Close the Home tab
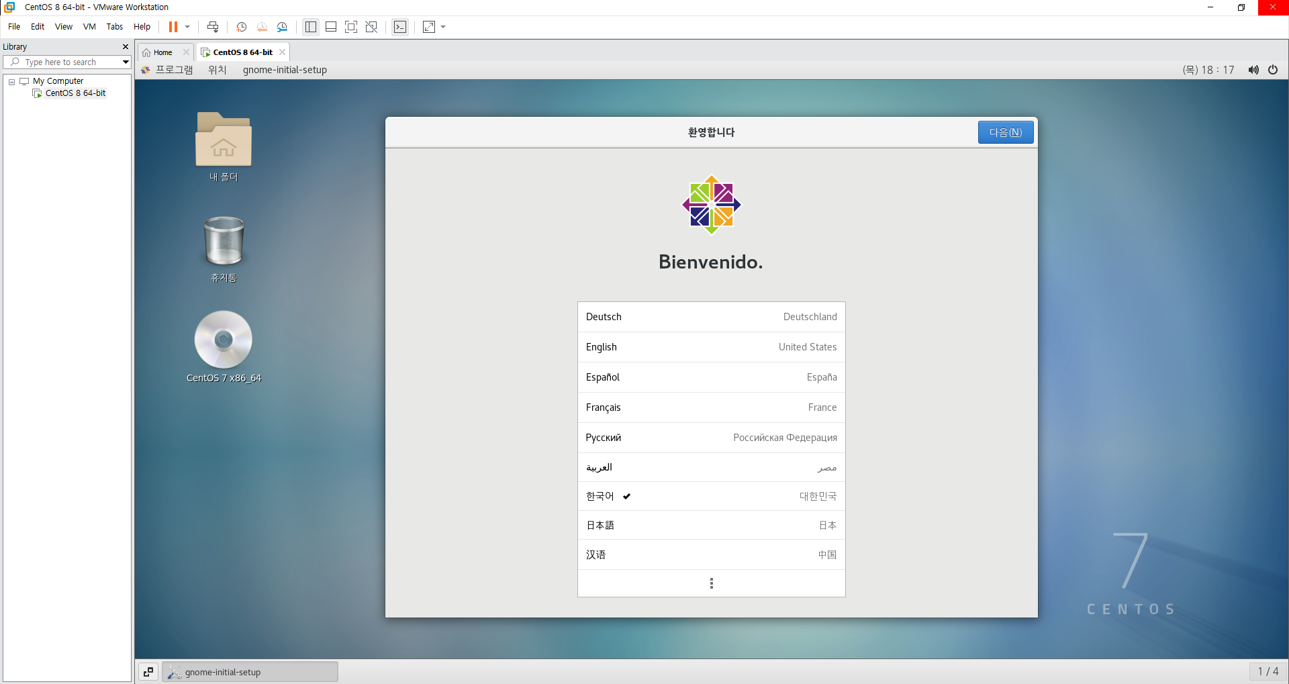1289x684 pixels. (186, 52)
